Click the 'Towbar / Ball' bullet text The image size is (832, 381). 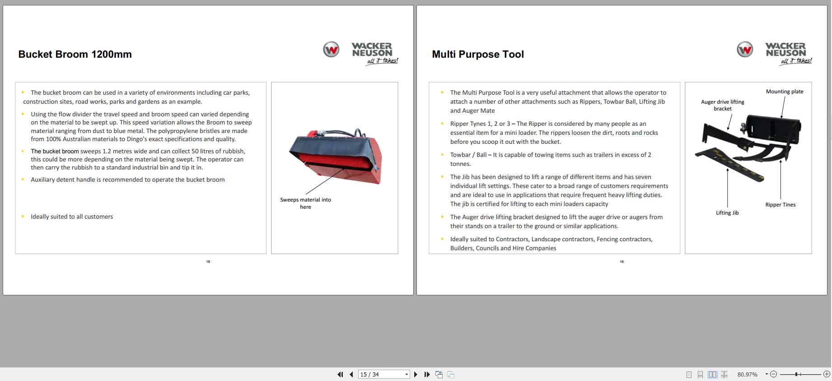(551, 159)
